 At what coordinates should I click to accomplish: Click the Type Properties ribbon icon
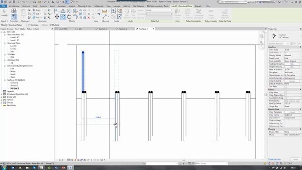[x=14, y=11]
